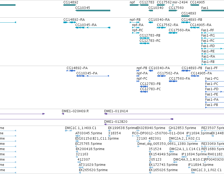
Task: Select protein CG14893-PB
Action: [x=192, y=68]
